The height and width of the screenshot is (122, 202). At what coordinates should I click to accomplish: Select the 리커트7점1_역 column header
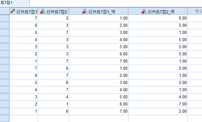click(x=99, y=12)
